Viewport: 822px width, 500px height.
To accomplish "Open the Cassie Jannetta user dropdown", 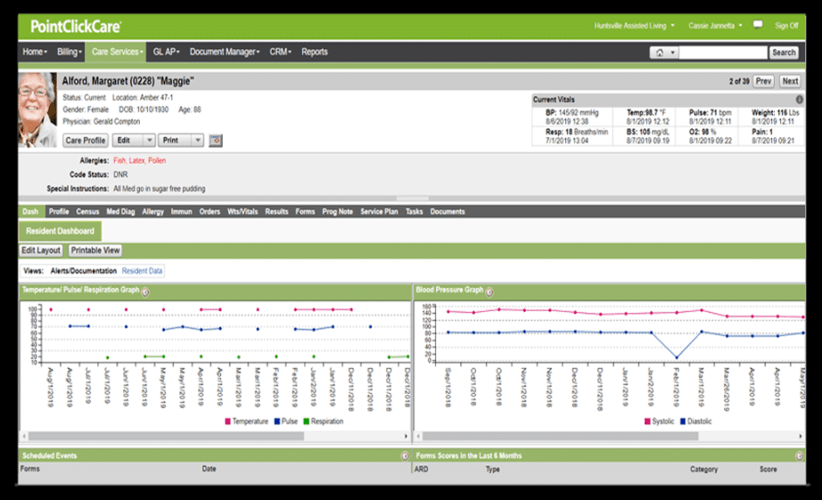I will tap(715, 26).
